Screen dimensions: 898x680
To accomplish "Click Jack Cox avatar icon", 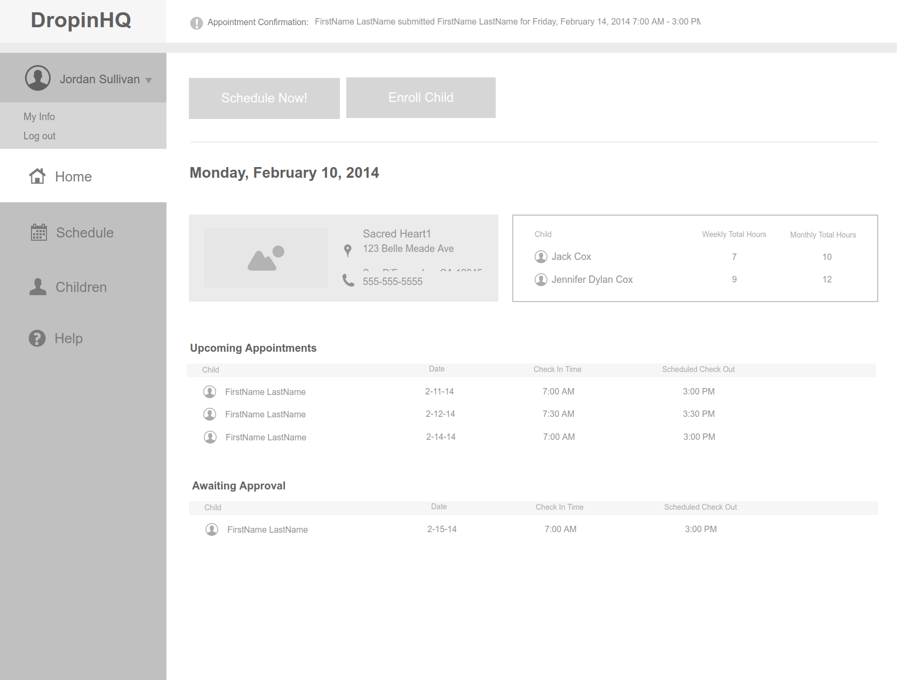I will 541,257.
